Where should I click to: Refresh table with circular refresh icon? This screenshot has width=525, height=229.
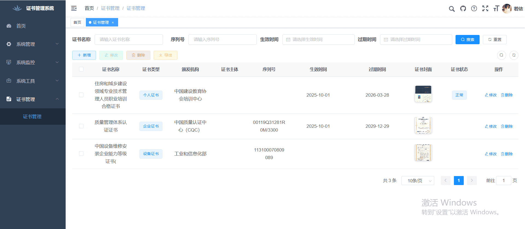pyautogui.click(x=514, y=55)
